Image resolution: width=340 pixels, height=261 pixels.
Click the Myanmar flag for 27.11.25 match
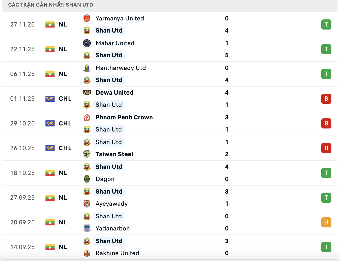pyautogui.click(x=50, y=24)
